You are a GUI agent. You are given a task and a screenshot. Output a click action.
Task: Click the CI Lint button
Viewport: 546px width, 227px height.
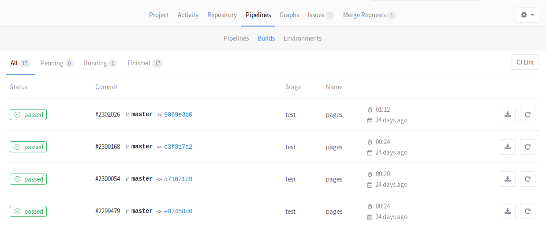pos(525,62)
